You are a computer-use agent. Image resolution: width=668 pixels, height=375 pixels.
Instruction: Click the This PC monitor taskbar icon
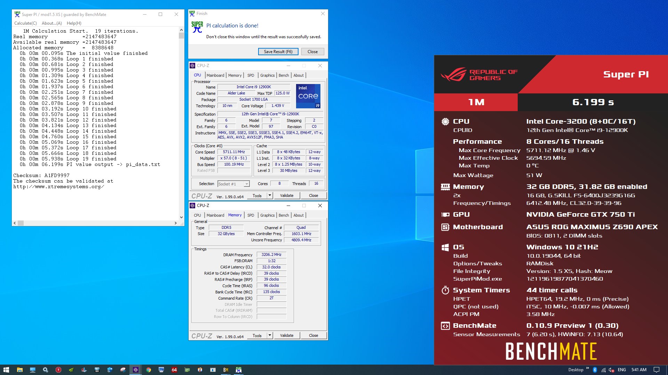click(32, 370)
